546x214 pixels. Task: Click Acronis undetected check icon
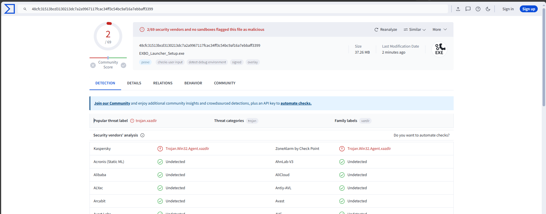click(x=160, y=162)
